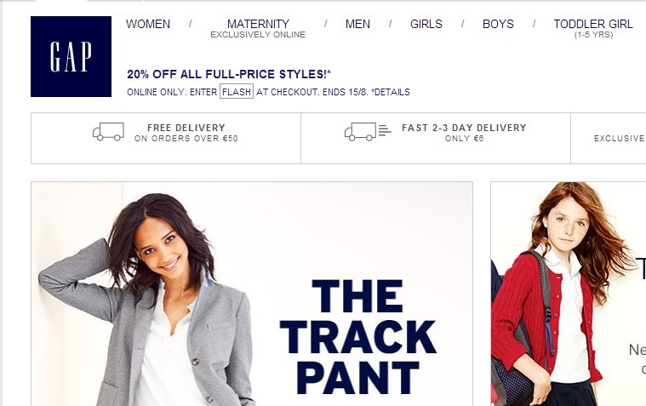Screen dimensions: 646x406
Task: Open the *DETAILS promo link
Action: click(x=391, y=92)
